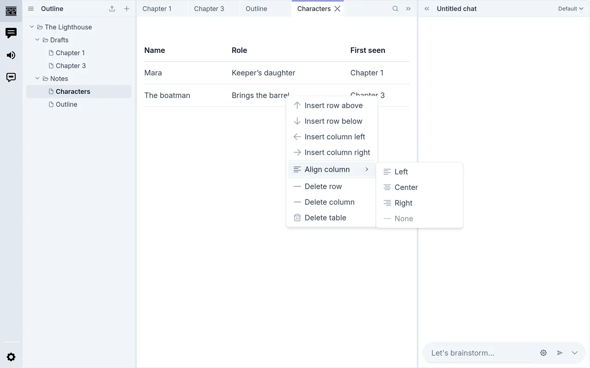Image resolution: width=590 pixels, height=368 pixels.
Task: Click the double chevron overflow icon after search
Action: (x=408, y=9)
